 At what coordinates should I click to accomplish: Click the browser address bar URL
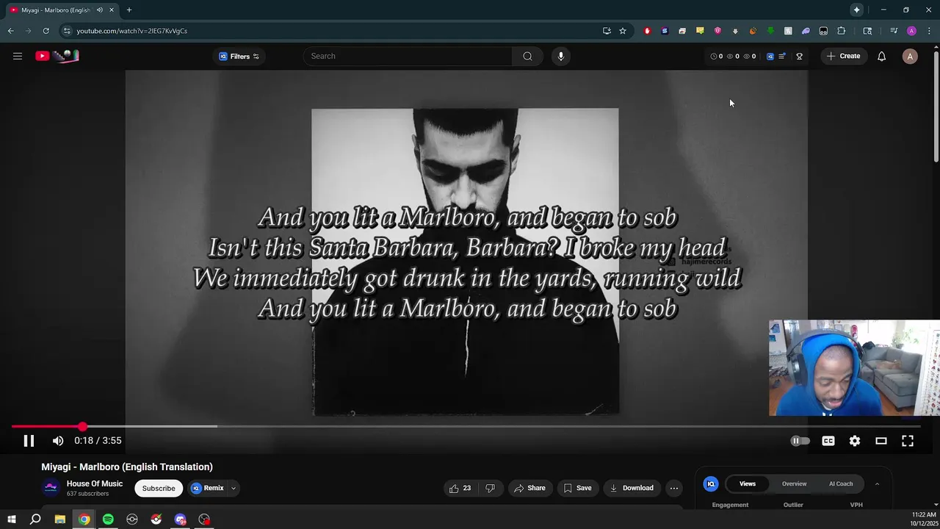(132, 31)
